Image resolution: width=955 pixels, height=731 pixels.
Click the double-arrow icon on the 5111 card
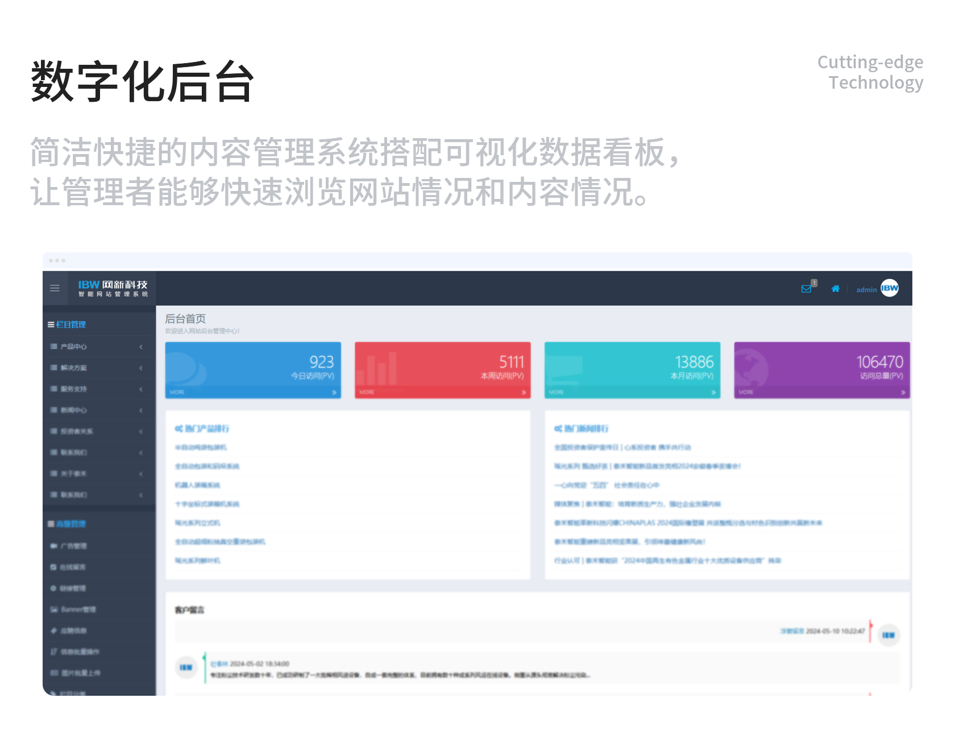[x=524, y=392]
